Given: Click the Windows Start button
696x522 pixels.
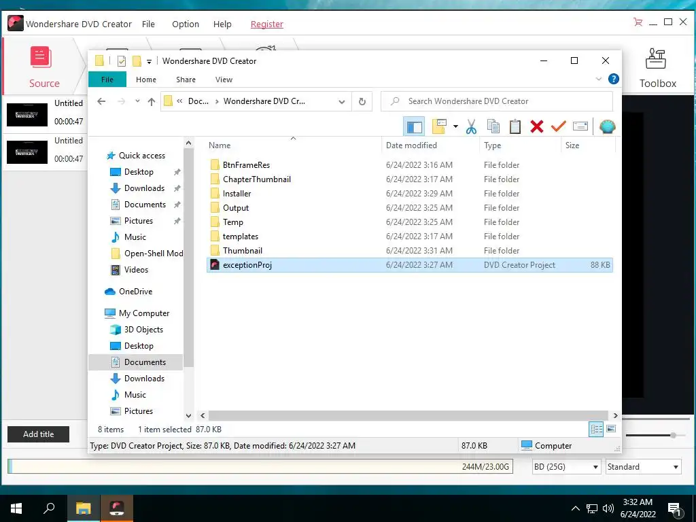Looking at the screenshot, I should 16,508.
